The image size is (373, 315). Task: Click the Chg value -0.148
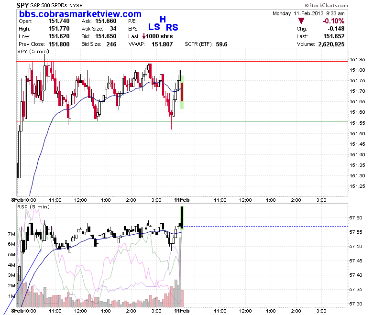click(x=336, y=29)
